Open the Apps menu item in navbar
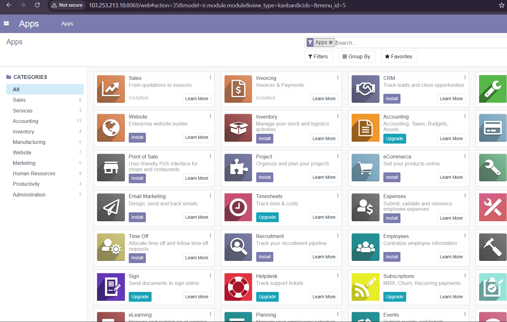 [x=67, y=24]
